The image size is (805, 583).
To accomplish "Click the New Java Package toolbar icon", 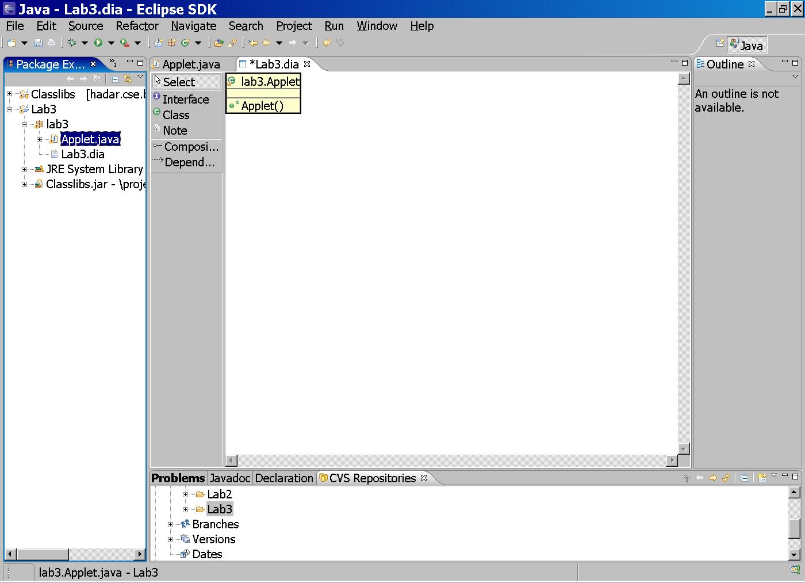I will click(171, 43).
